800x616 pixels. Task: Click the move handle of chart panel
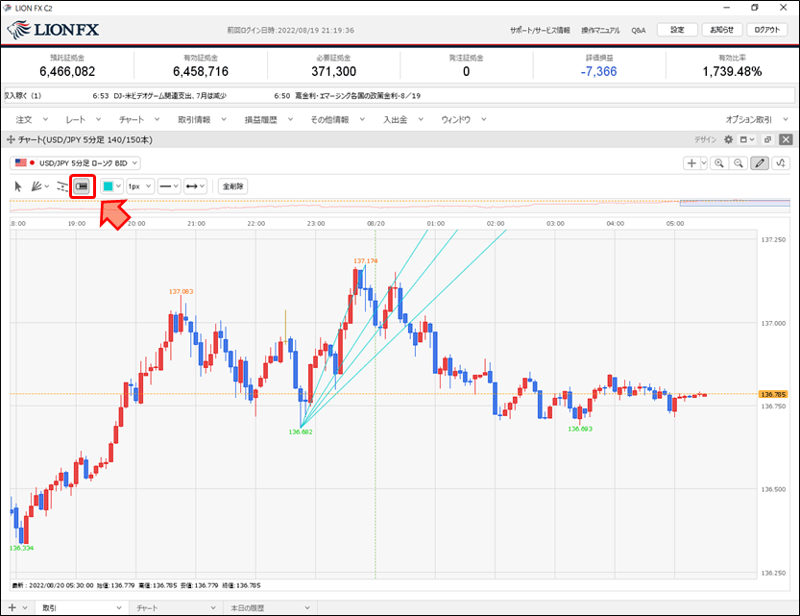tap(11, 139)
